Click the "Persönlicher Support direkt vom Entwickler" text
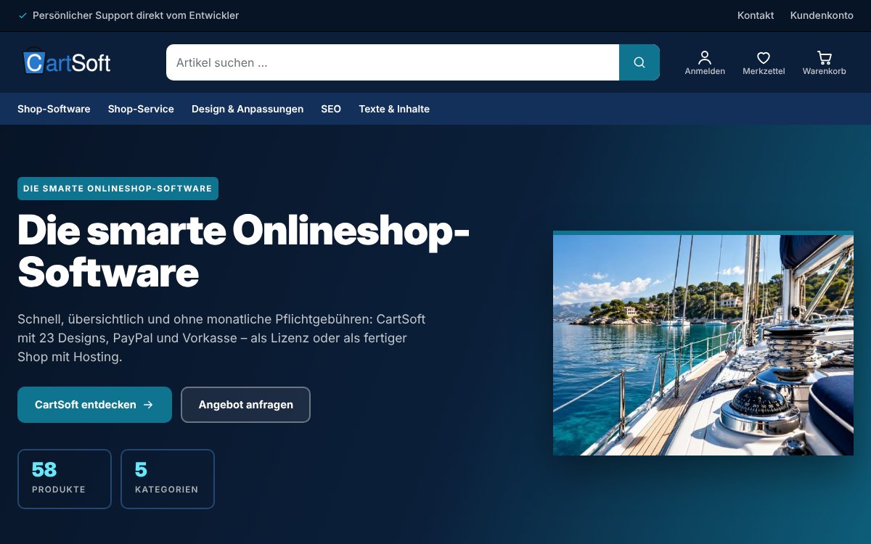871x544 pixels. 136,15
